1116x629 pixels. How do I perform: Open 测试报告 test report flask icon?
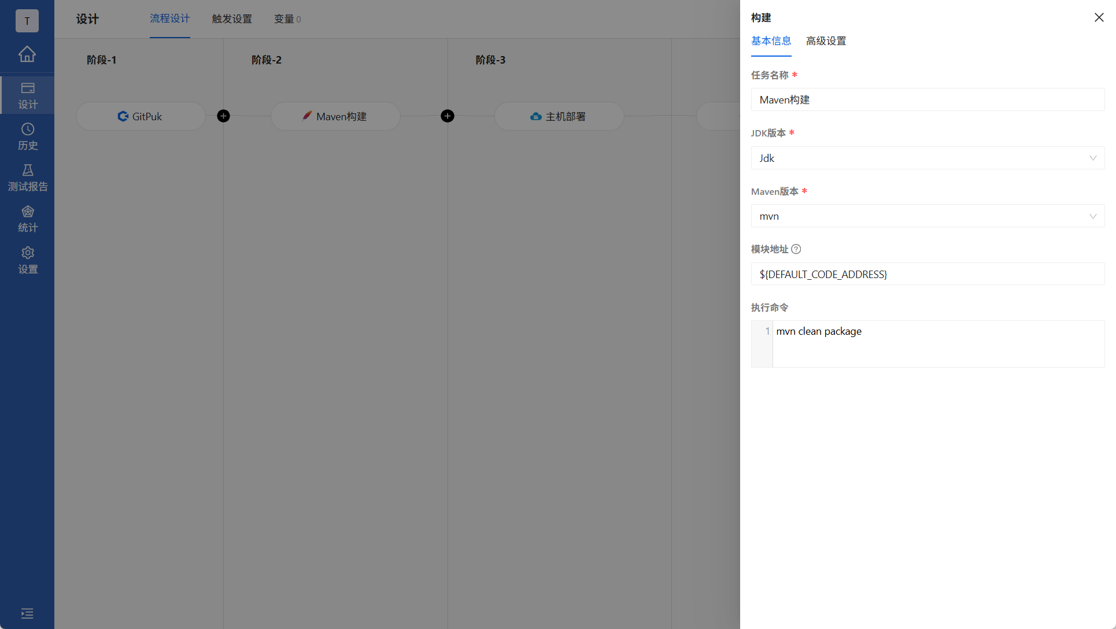[27, 177]
